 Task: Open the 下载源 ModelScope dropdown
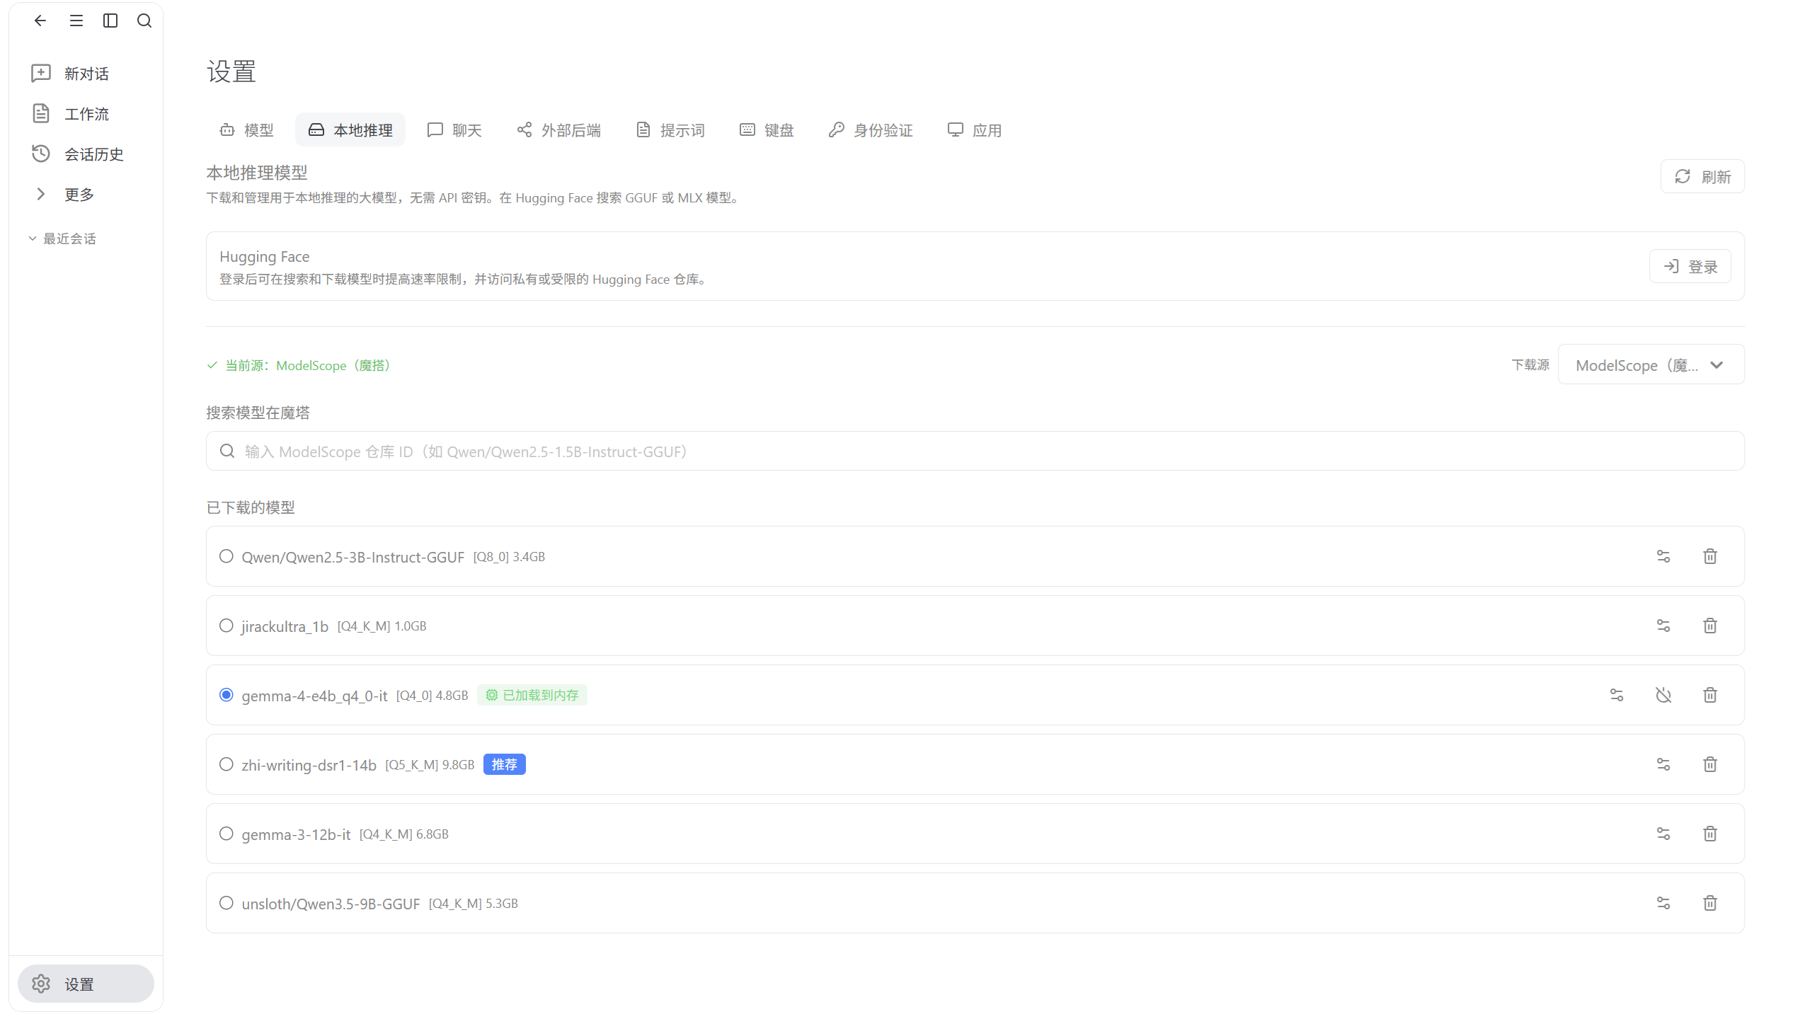coord(1651,365)
